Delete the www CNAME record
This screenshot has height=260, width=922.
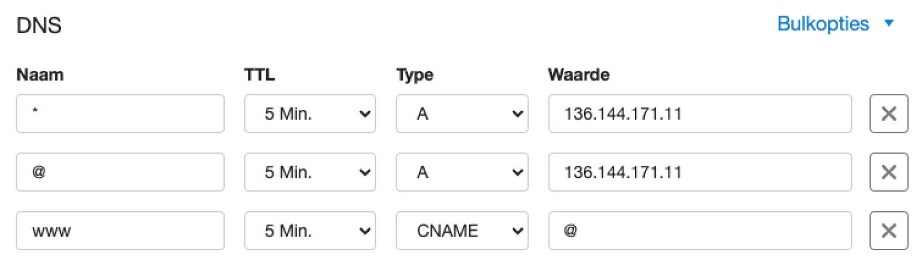pyautogui.click(x=888, y=231)
